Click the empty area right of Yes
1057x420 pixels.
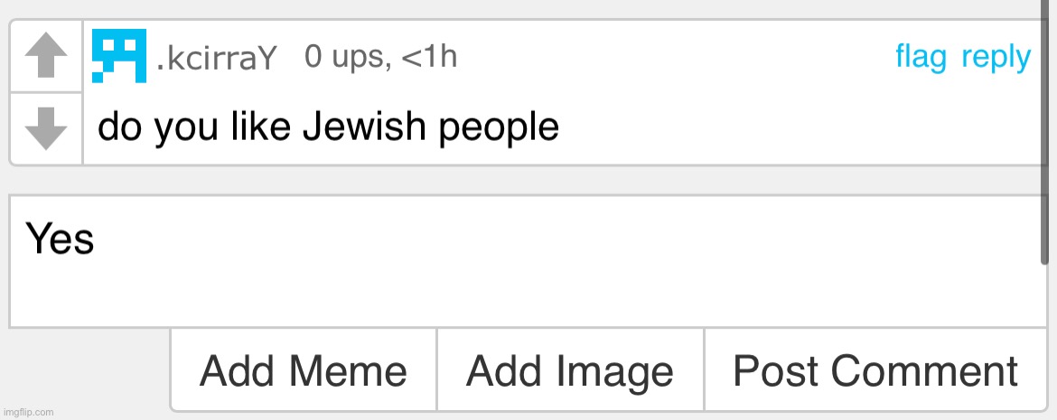point(566,239)
